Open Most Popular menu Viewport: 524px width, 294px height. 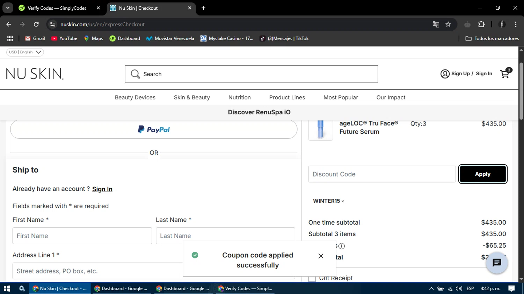(x=341, y=98)
